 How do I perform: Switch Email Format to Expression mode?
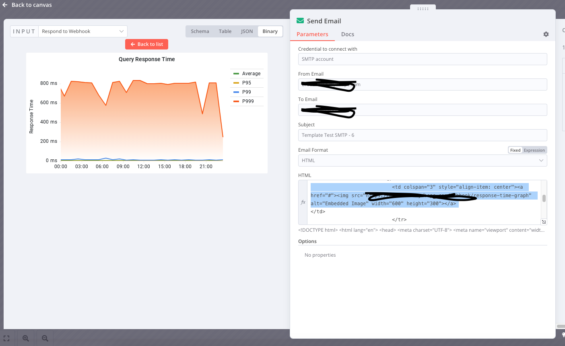tap(534, 150)
